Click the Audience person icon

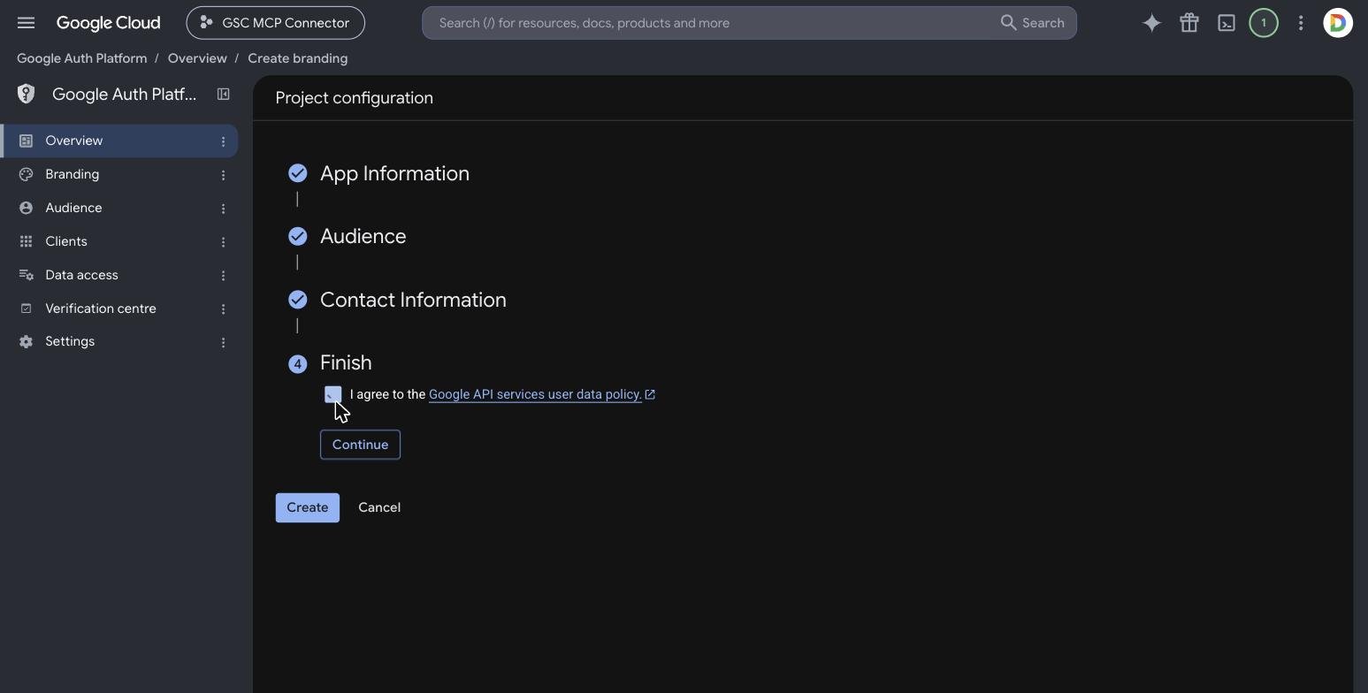click(27, 208)
